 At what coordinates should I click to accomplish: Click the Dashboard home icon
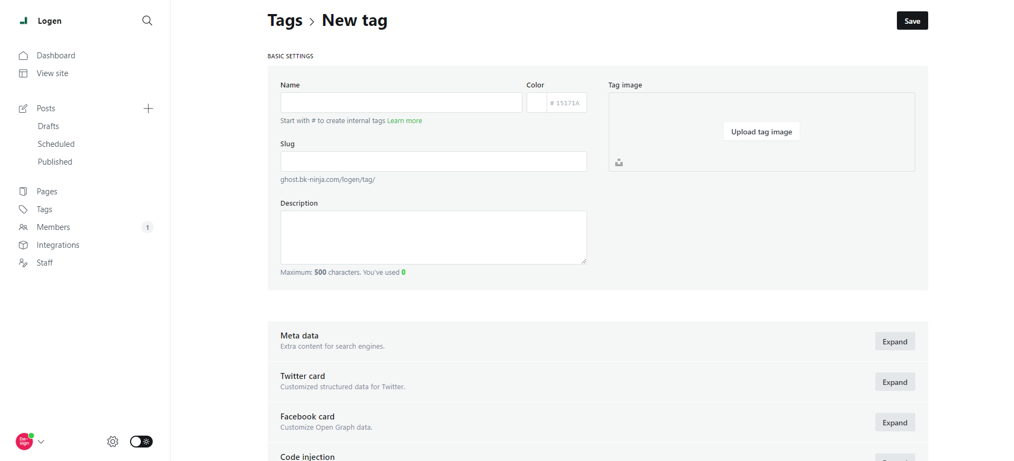pyautogui.click(x=23, y=56)
